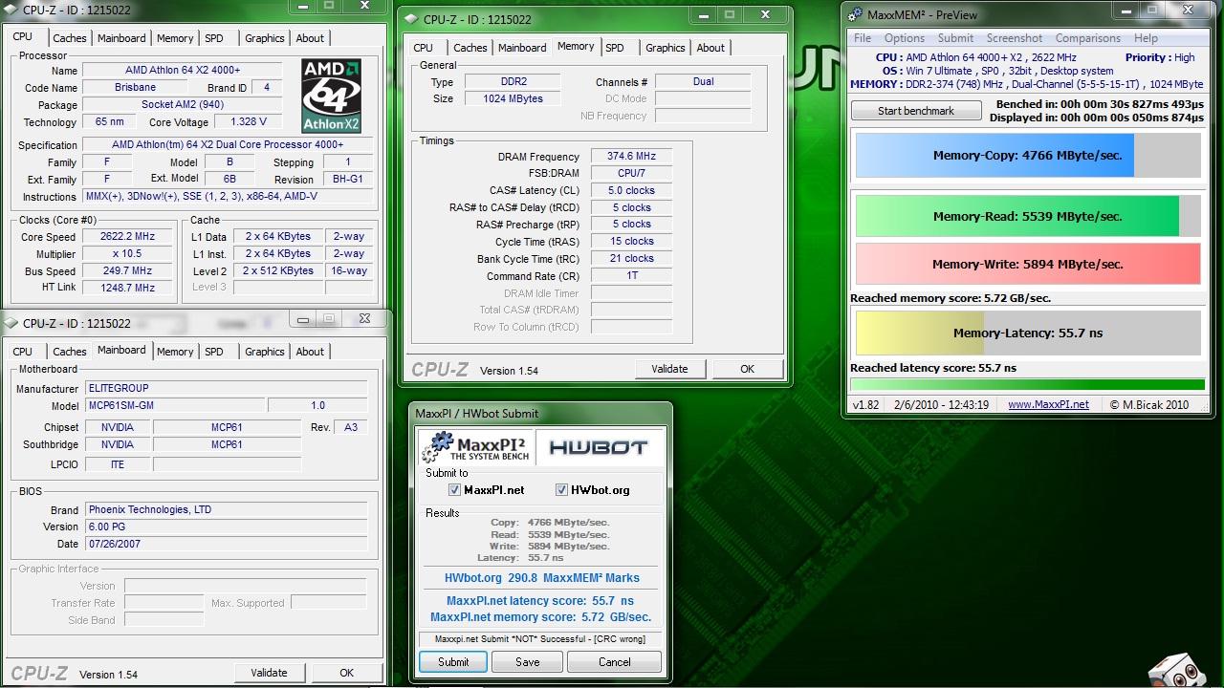The height and width of the screenshot is (688, 1224).
Task: Open About tab in top-left CPU-Z window
Action: pyautogui.click(x=310, y=38)
